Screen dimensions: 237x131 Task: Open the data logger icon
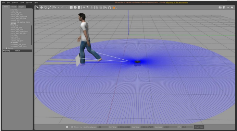[224, 8]
